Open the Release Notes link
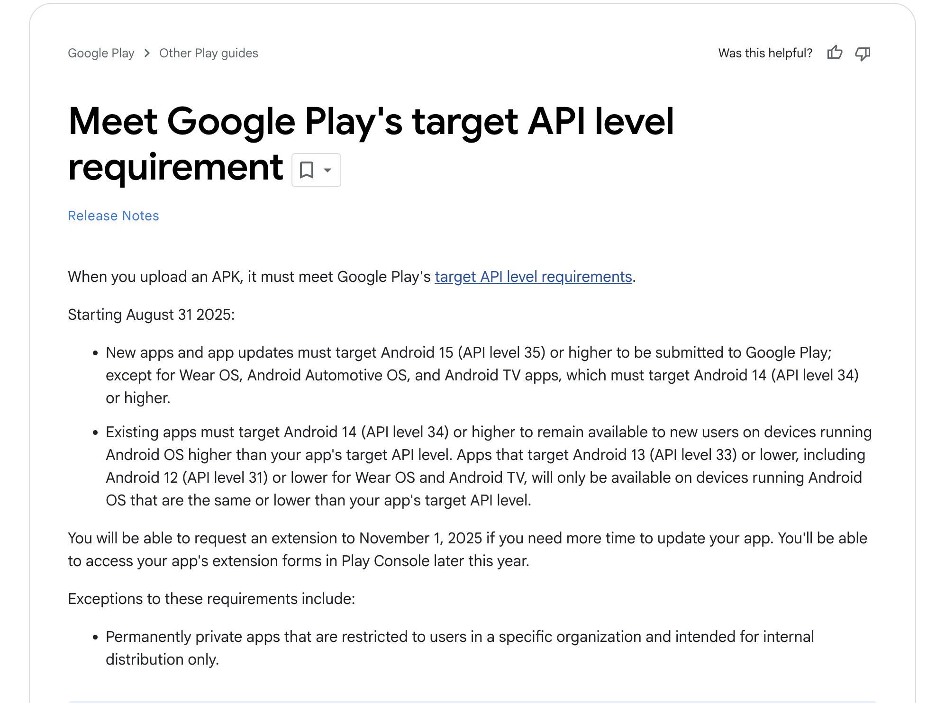Screen dimensions: 927x703 click(x=113, y=216)
